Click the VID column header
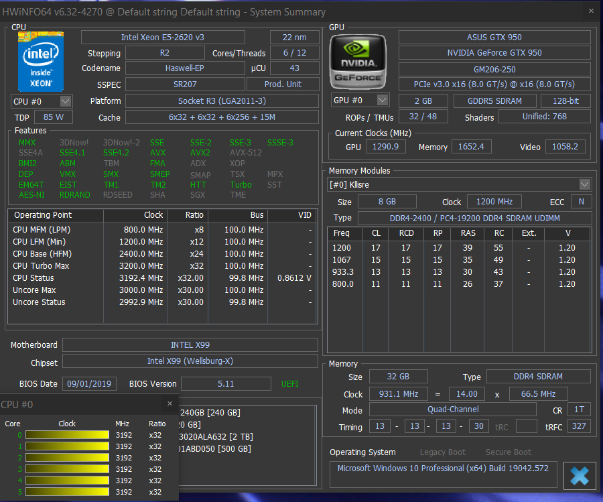Image resolution: width=603 pixels, height=502 pixels. pyautogui.click(x=293, y=215)
